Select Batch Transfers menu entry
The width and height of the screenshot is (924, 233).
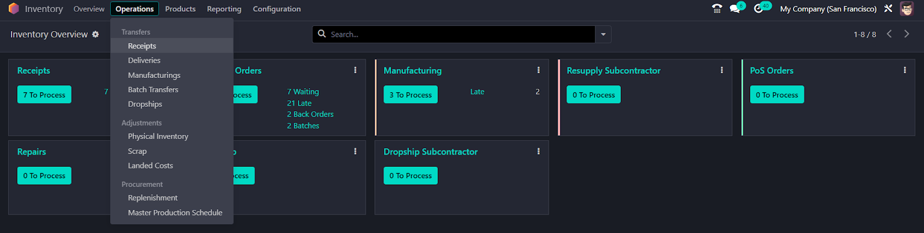coord(172,89)
